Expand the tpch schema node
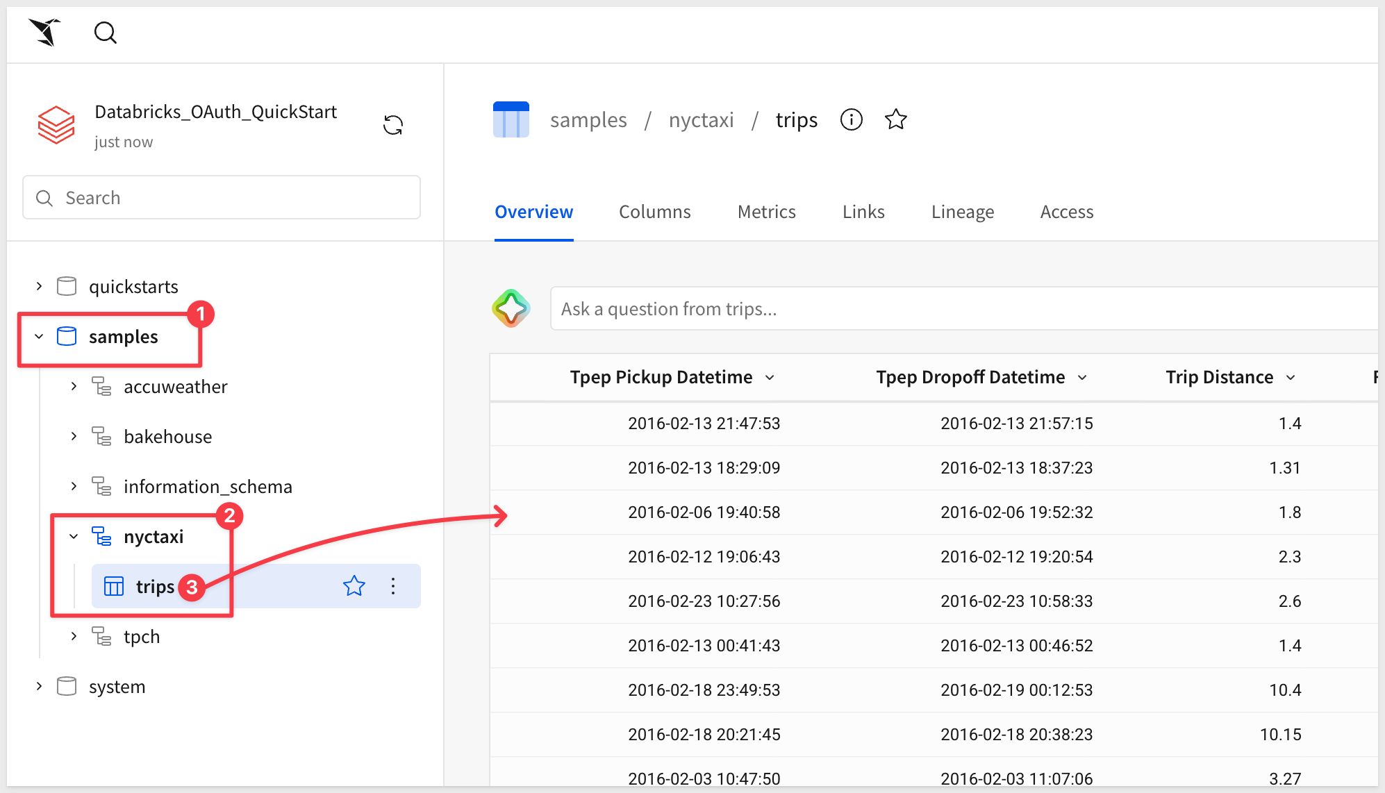 click(x=74, y=636)
